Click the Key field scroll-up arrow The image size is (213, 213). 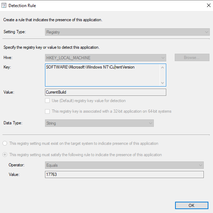pyautogui.click(x=162, y=67)
